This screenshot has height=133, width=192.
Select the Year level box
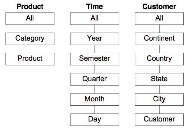coord(95,39)
